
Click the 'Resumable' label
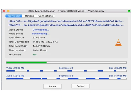point(15,55)
